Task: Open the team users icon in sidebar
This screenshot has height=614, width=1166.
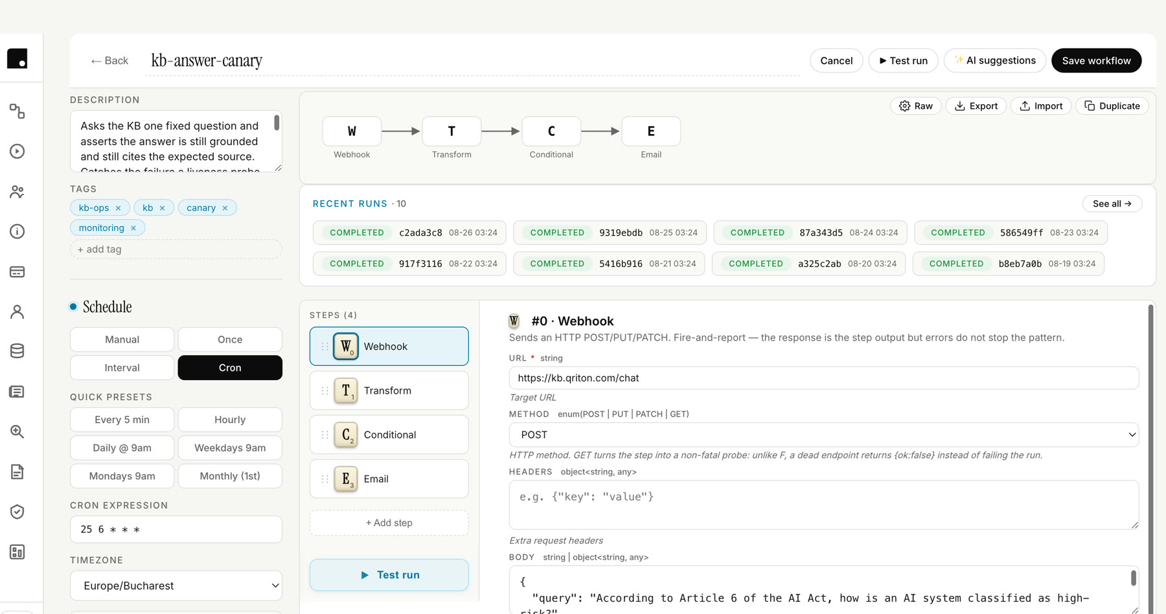Action: [17, 192]
